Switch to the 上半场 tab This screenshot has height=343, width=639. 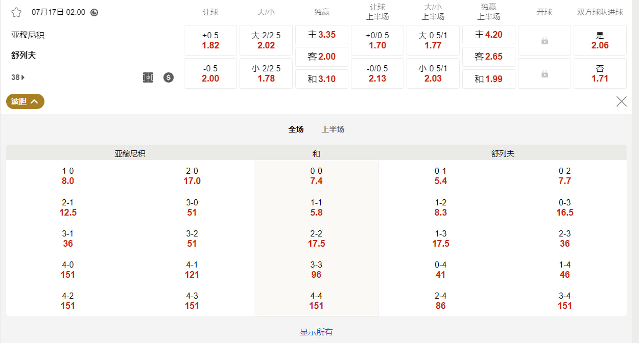pos(333,129)
